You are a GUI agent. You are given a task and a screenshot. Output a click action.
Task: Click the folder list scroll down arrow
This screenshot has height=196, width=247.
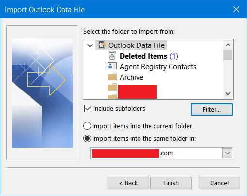click(x=228, y=93)
